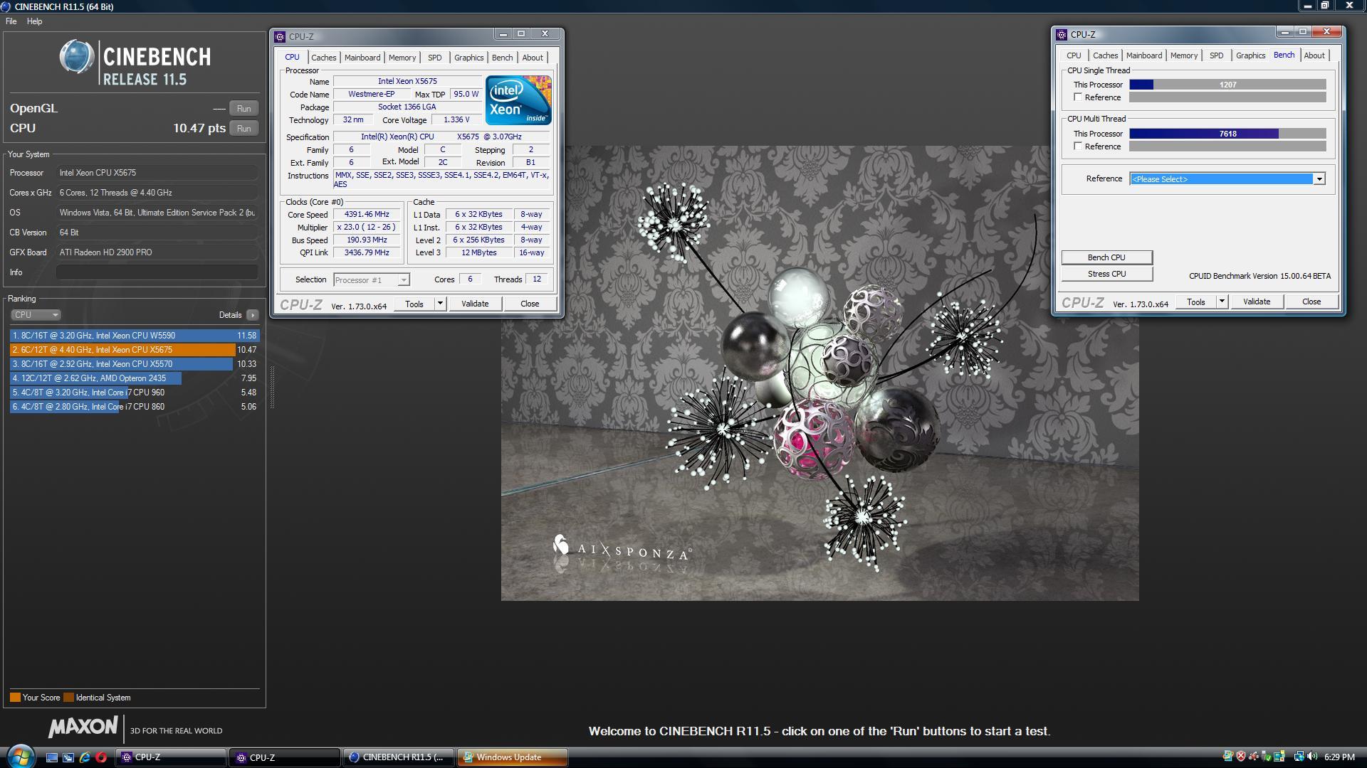The width and height of the screenshot is (1367, 768).
Task: Open Internet Explorer from quick launch
Action: 85,757
